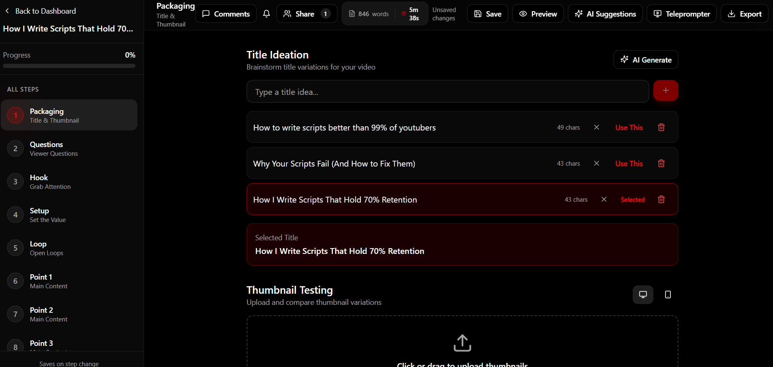773x367 pixels.
Task: Delete the 'Why Your Scripts Fail' title idea
Action: pos(661,163)
